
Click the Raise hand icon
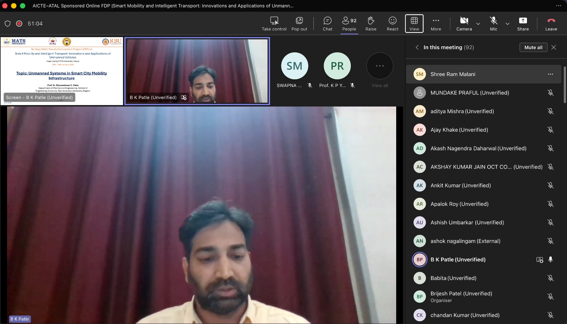(371, 24)
